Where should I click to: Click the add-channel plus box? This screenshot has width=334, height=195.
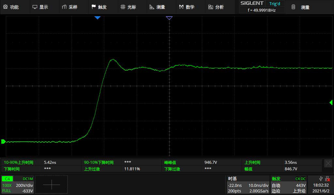[51, 185]
